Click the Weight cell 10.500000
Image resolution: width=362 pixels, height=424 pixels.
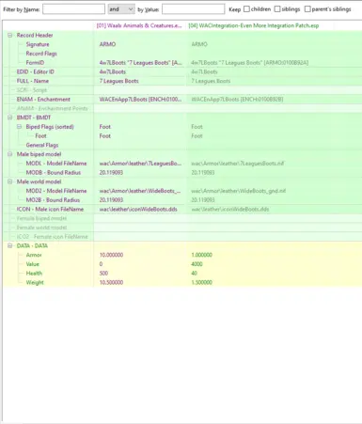point(111,282)
